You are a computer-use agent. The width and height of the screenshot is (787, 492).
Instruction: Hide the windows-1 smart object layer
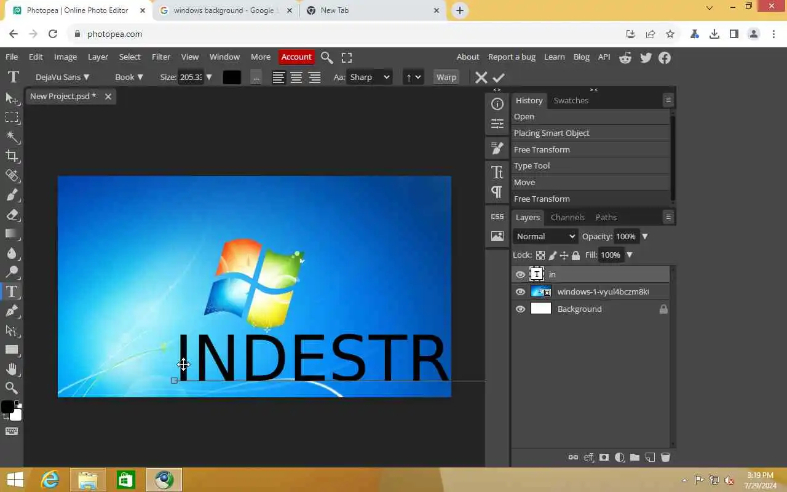click(520, 292)
